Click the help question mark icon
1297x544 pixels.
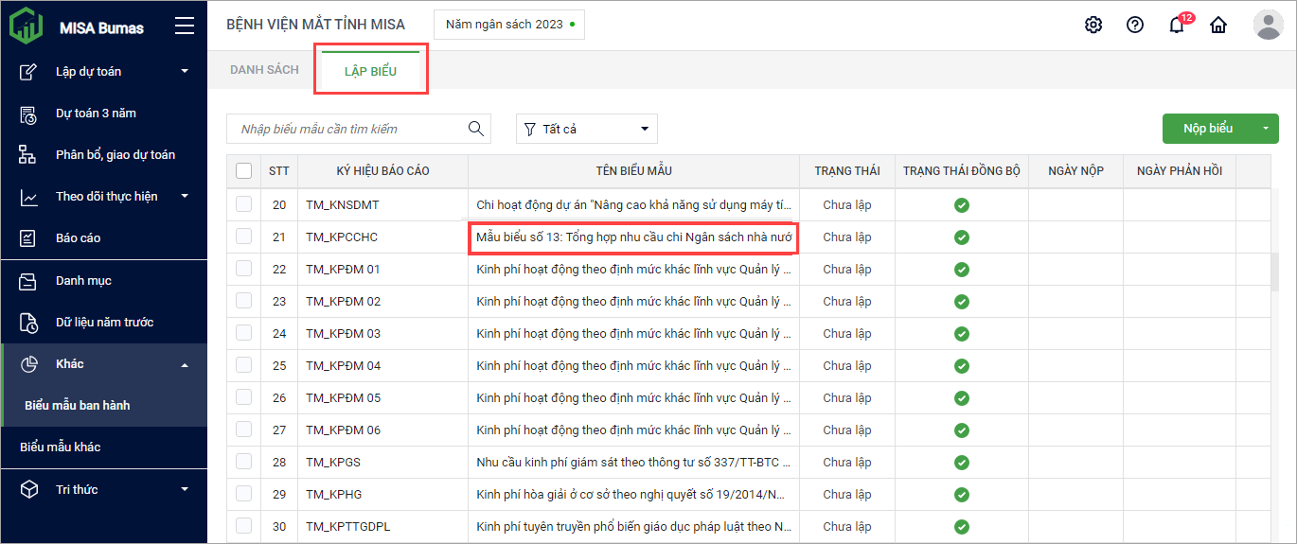coord(1135,25)
